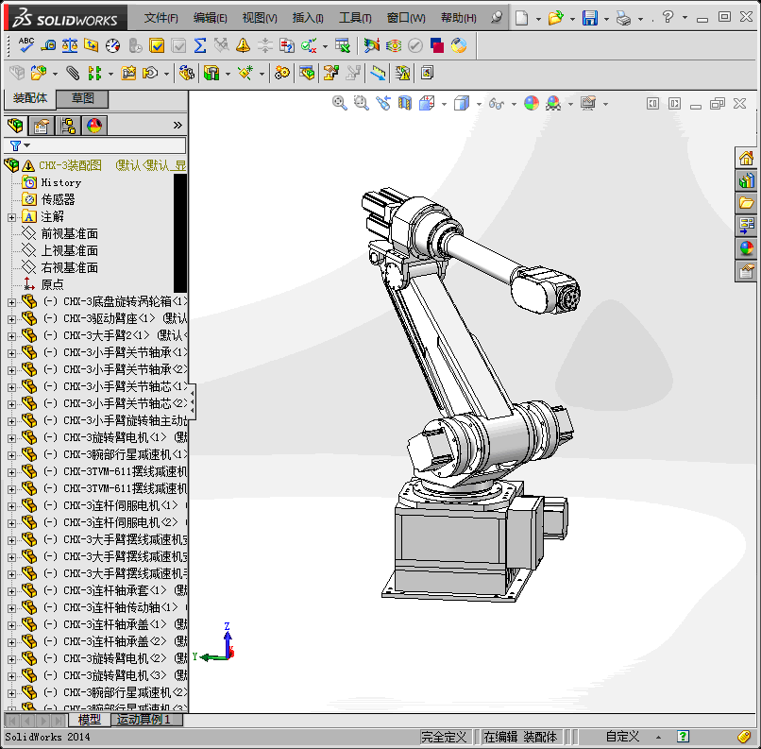Expand the 注解 tree node
Screen dimensions: 761x749
click(x=11, y=217)
